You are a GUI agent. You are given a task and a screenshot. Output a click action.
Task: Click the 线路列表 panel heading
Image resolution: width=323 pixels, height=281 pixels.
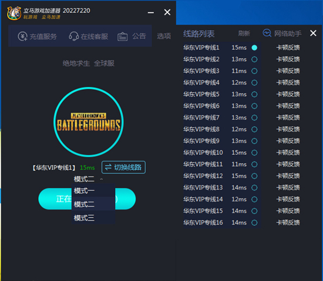[198, 34]
